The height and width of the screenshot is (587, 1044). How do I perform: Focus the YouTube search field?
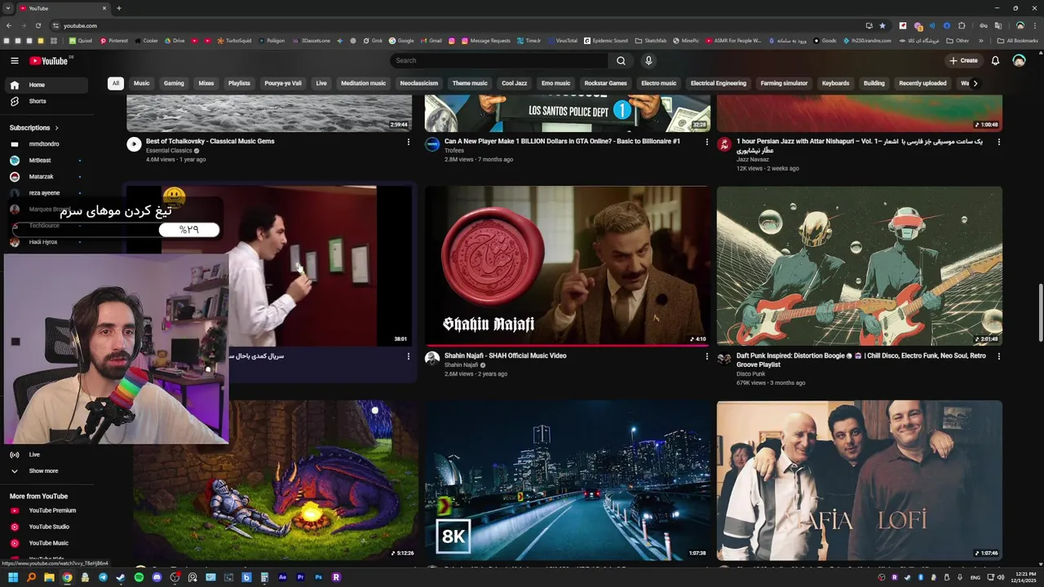point(499,60)
